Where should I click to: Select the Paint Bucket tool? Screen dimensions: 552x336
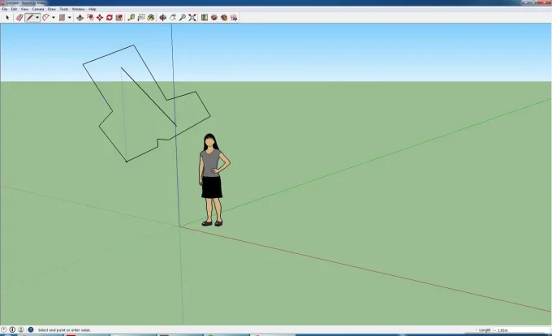(x=151, y=17)
